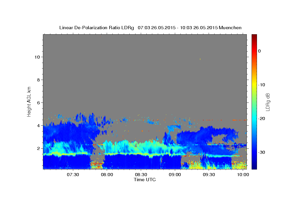305x203 pixels.
Task: Click the 'LDRg dB' colorbar label
Action: point(267,102)
